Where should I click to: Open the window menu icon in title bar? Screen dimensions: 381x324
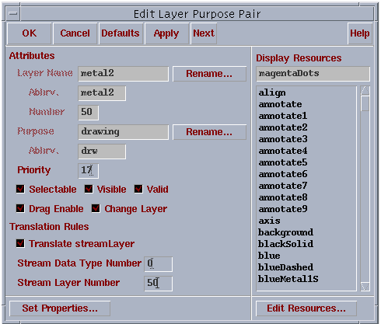coord(13,13)
